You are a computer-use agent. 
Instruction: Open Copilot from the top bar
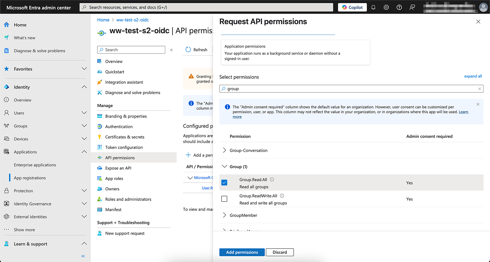click(352, 7)
